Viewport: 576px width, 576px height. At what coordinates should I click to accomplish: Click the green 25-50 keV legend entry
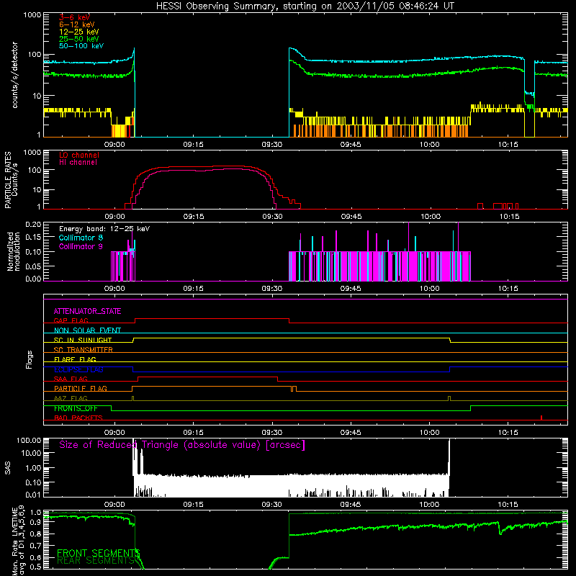coord(79,39)
